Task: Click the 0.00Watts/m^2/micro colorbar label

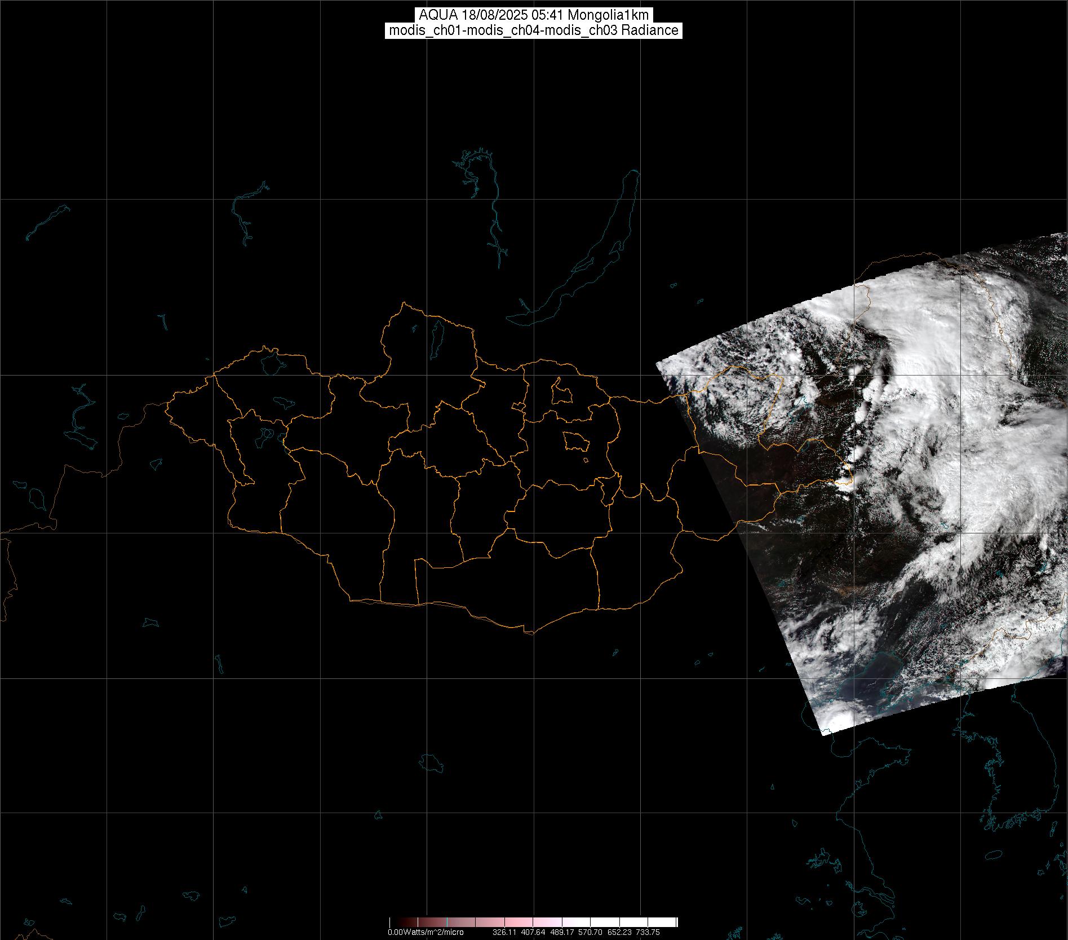Action: (x=425, y=932)
